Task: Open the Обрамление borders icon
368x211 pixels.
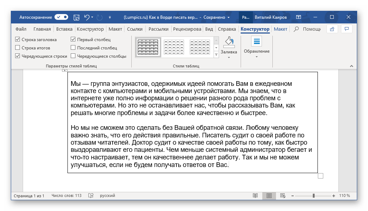Action: pyautogui.click(x=257, y=41)
